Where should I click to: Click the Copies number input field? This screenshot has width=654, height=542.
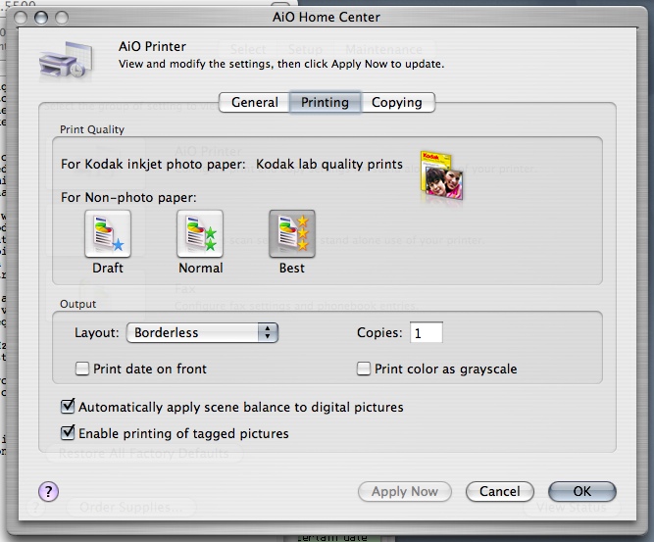427,333
